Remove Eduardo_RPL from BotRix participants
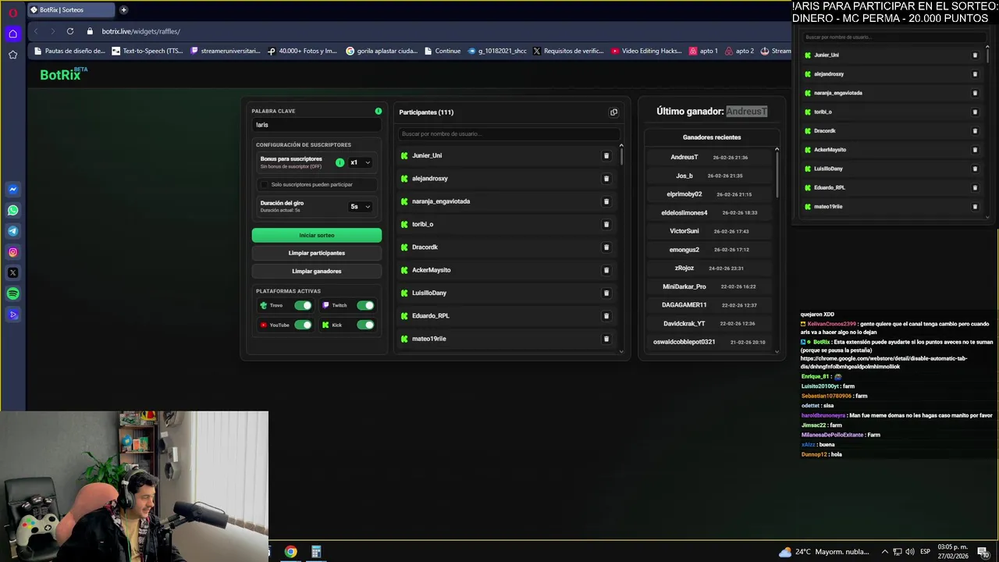The width and height of the screenshot is (999, 562). [x=606, y=316]
